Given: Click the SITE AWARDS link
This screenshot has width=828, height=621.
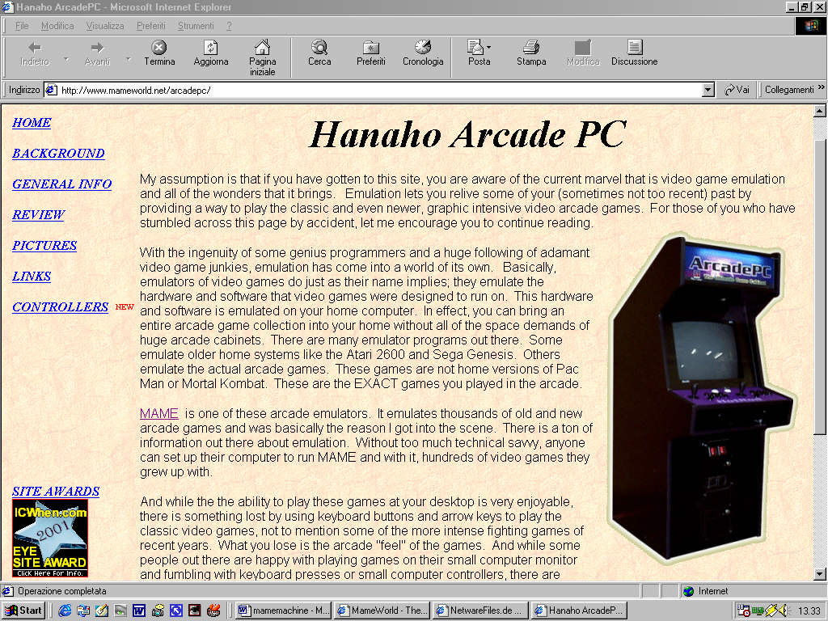Looking at the screenshot, I should [x=56, y=491].
